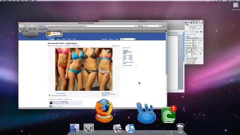Open the Firefox icon in the Dock

point(104,111)
